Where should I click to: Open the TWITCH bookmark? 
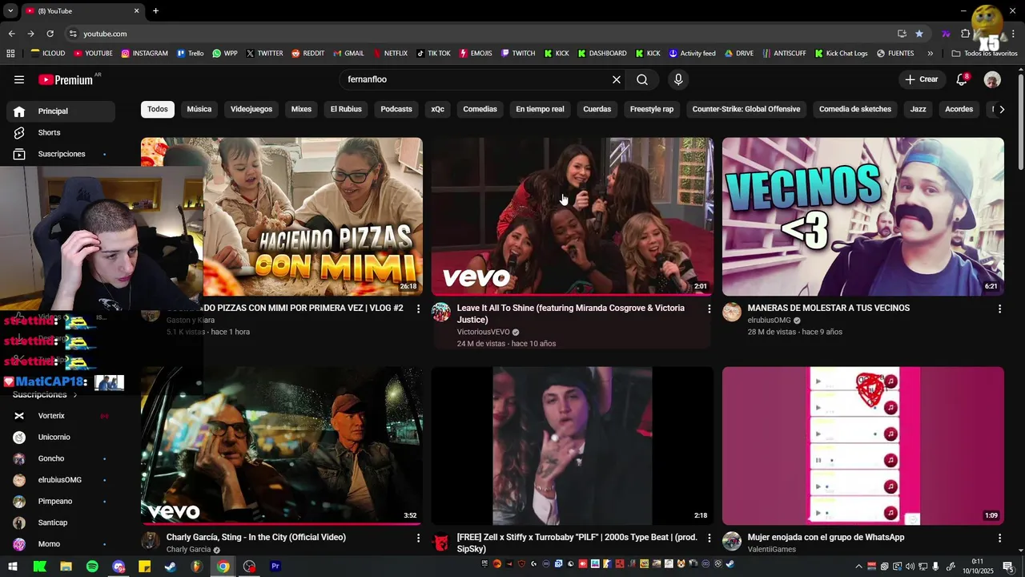tap(517, 53)
